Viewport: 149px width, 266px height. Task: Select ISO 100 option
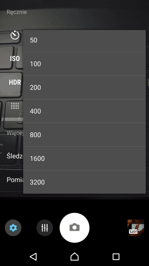click(84, 64)
